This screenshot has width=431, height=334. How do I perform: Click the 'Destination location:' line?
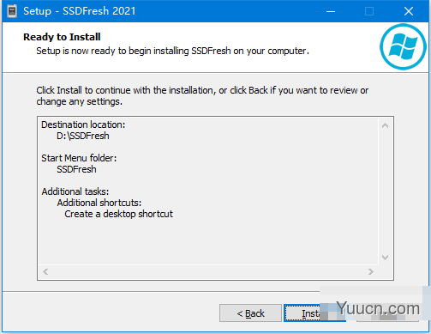(x=83, y=124)
